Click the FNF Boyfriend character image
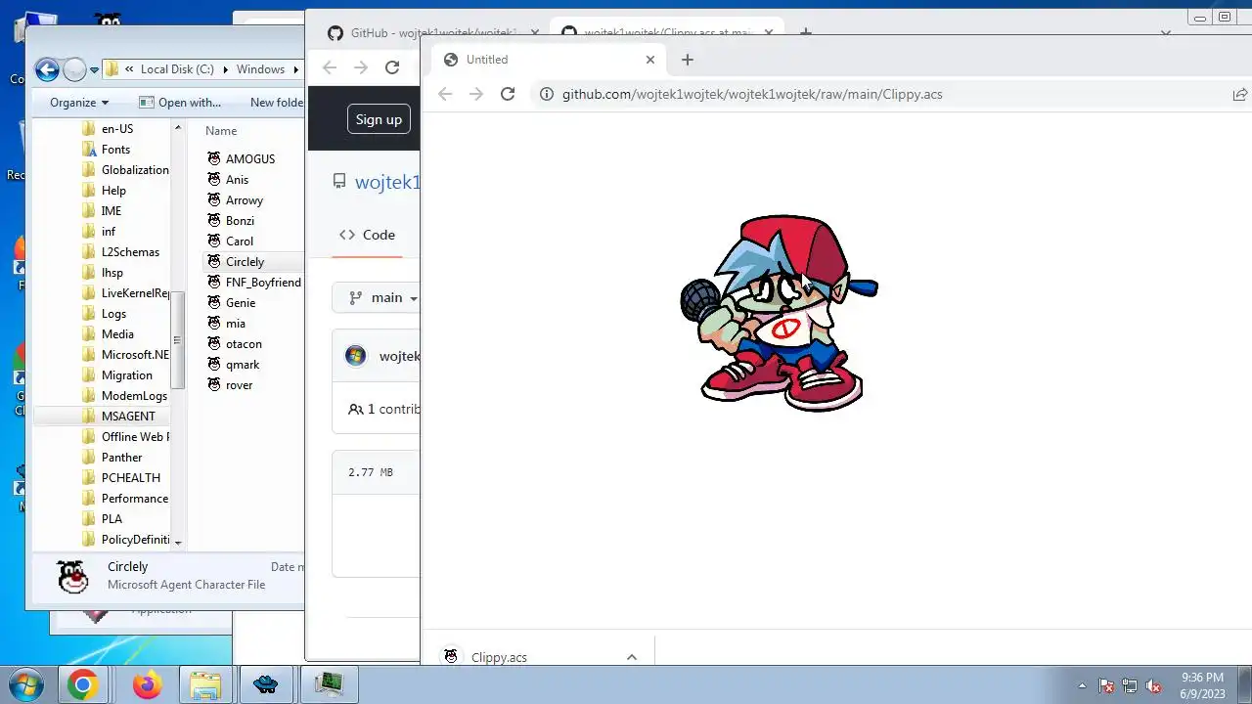Screen dimensions: 1252x704 [x=779, y=313]
